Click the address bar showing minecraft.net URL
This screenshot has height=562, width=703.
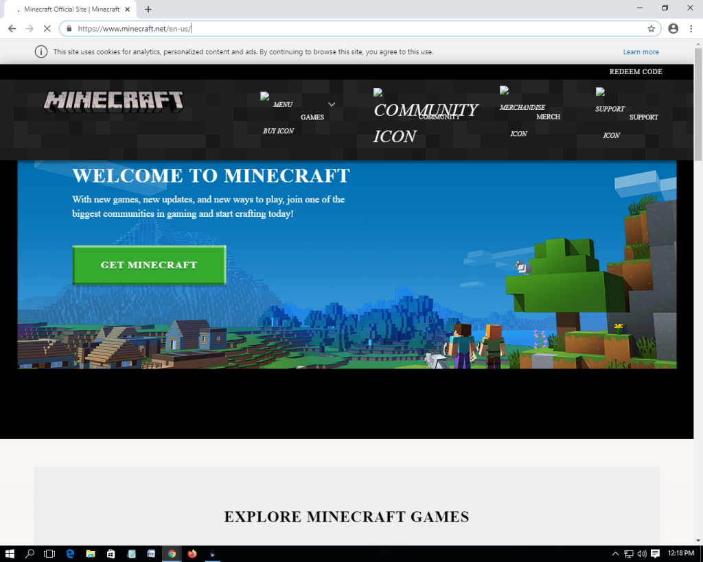click(358, 29)
